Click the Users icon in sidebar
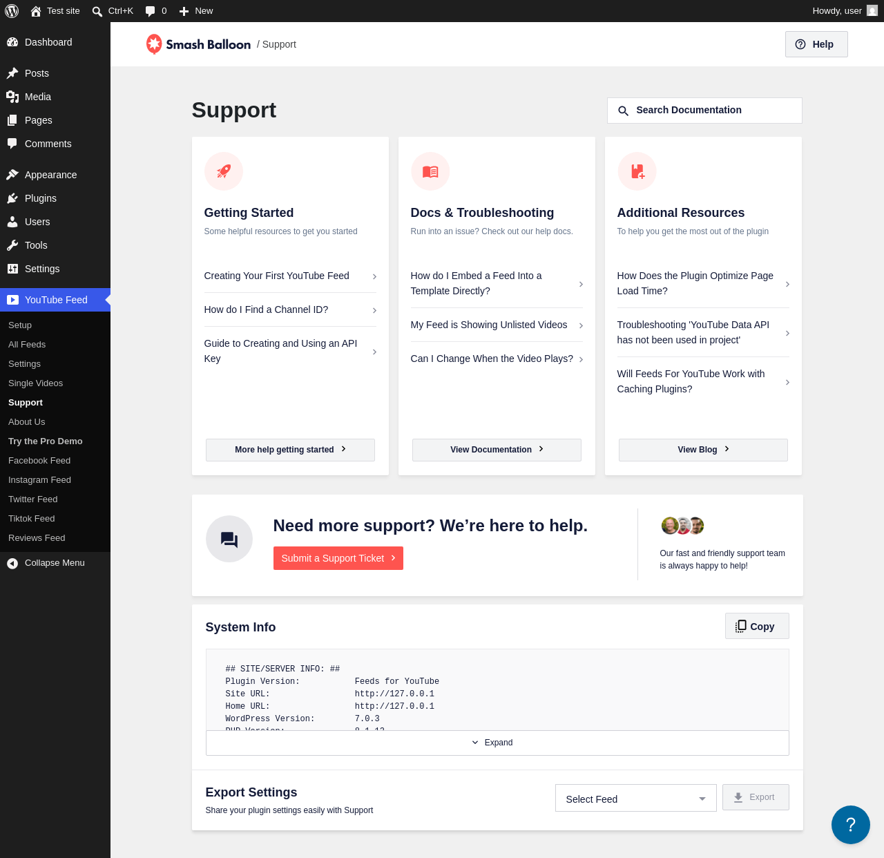Image resolution: width=884 pixels, height=858 pixels. coord(12,222)
